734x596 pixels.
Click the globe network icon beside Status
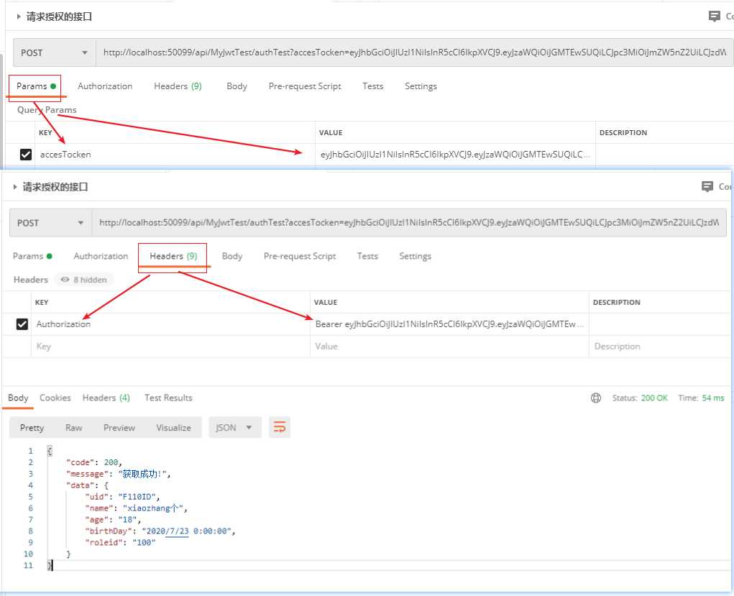596,398
